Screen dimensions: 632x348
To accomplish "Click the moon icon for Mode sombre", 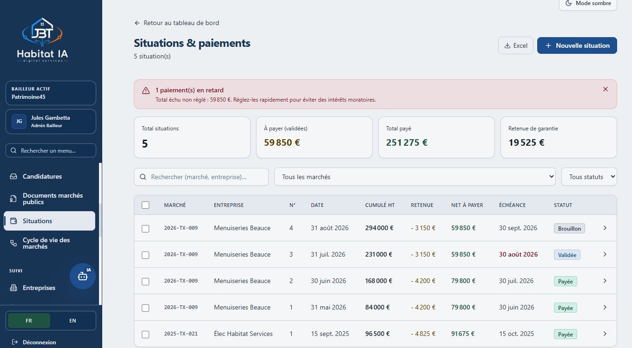I will (x=568, y=3).
